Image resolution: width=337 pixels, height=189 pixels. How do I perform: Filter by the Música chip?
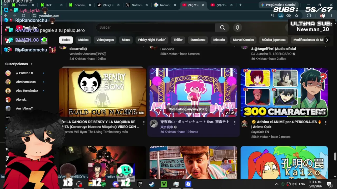click(x=83, y=40)
